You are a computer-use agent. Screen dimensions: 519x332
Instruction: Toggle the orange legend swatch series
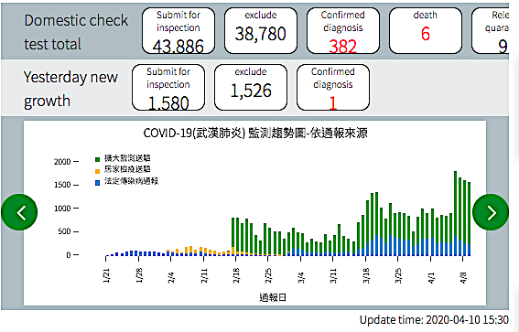click(97, 171)
